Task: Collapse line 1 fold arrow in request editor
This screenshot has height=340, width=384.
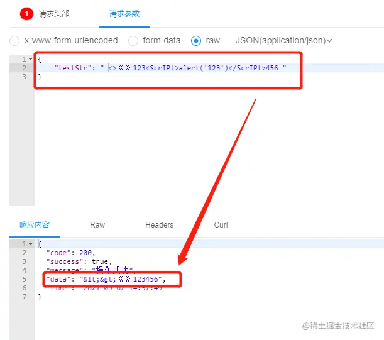Action: tap(30, 59)
